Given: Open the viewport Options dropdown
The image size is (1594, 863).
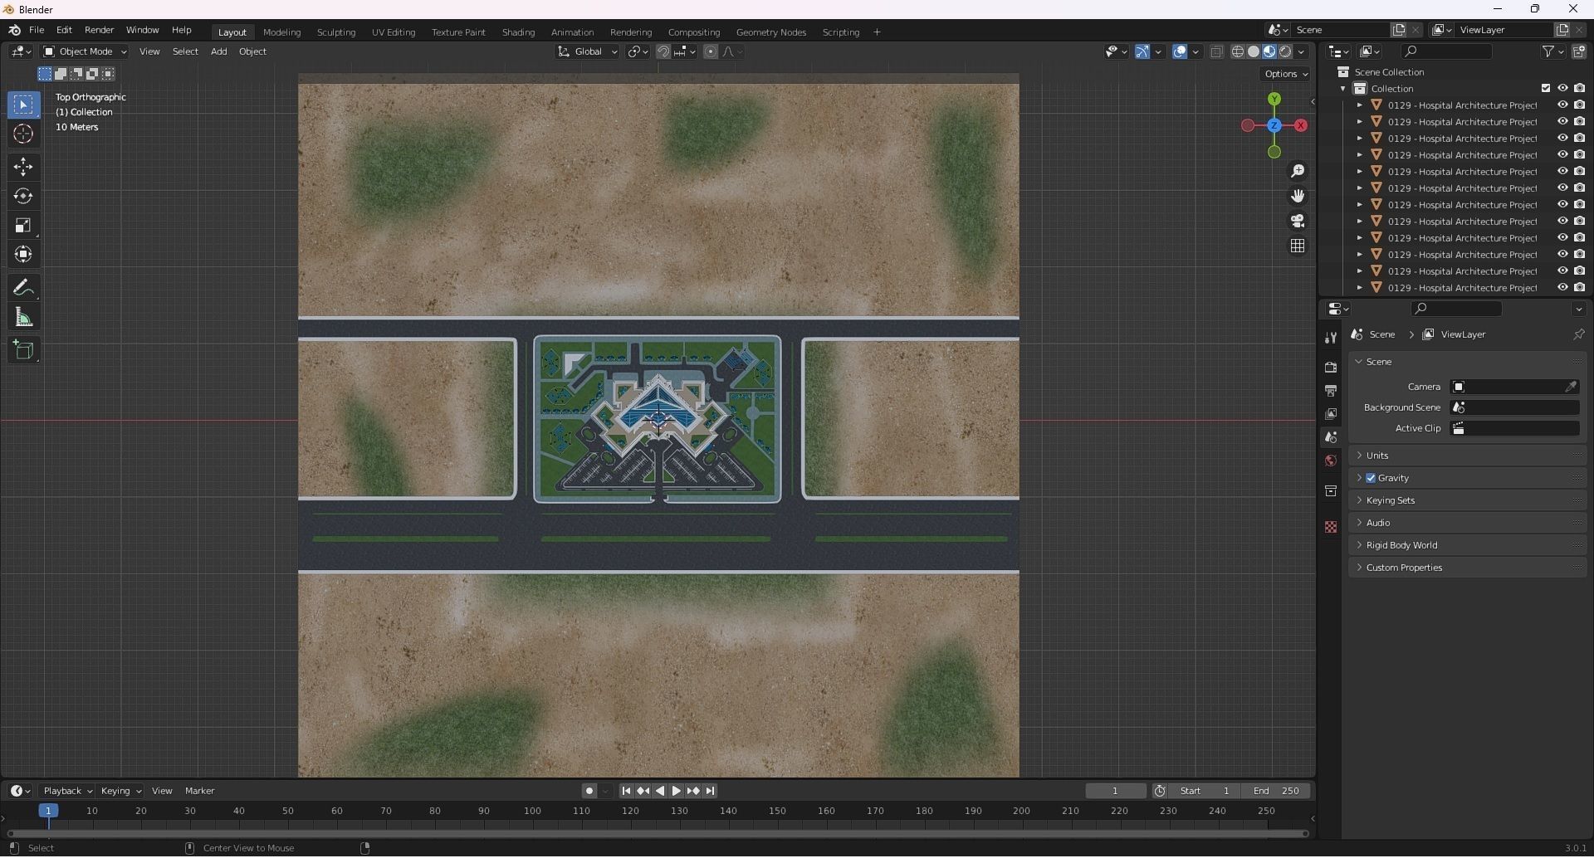Looking at the screenshot, I should pyautogui.click(x=1286, y=74).
